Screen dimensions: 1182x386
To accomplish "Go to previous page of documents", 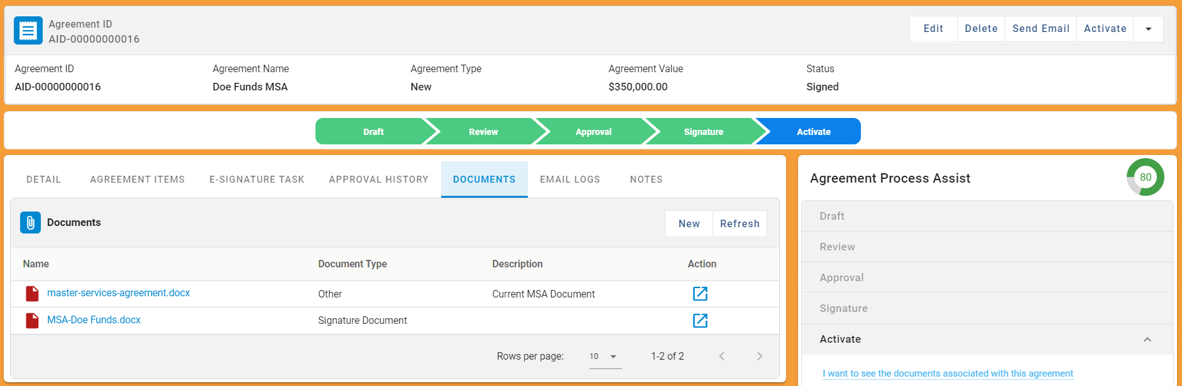I will [x=722, y=357].
